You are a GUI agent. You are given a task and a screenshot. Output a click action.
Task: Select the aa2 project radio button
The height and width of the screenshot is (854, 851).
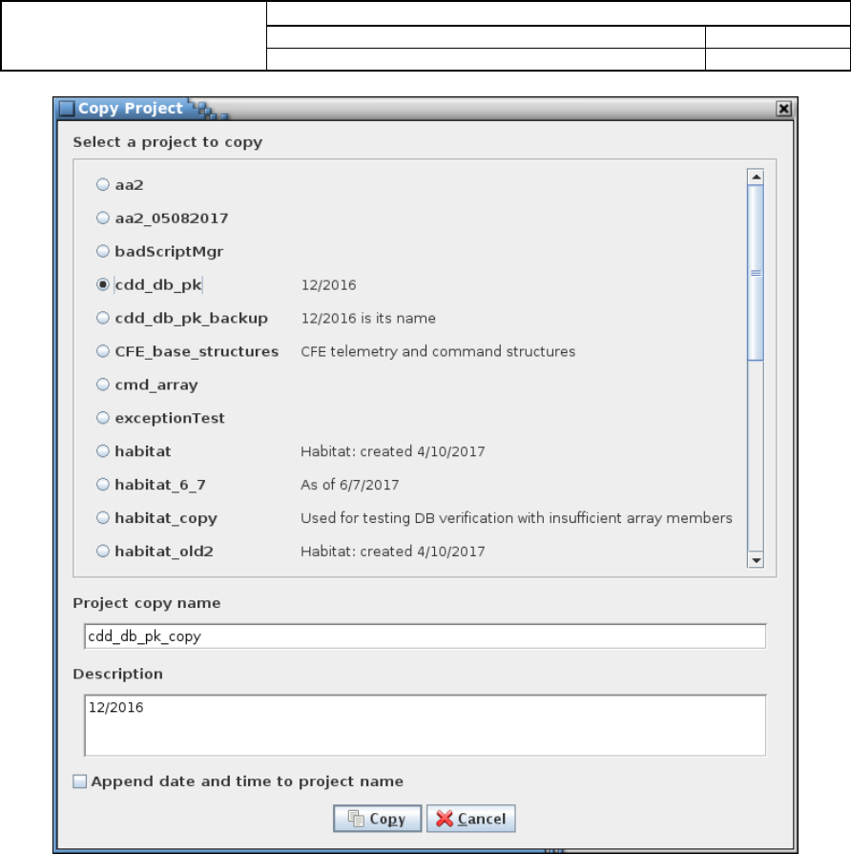pyautogui.click(x=103, y=184)
